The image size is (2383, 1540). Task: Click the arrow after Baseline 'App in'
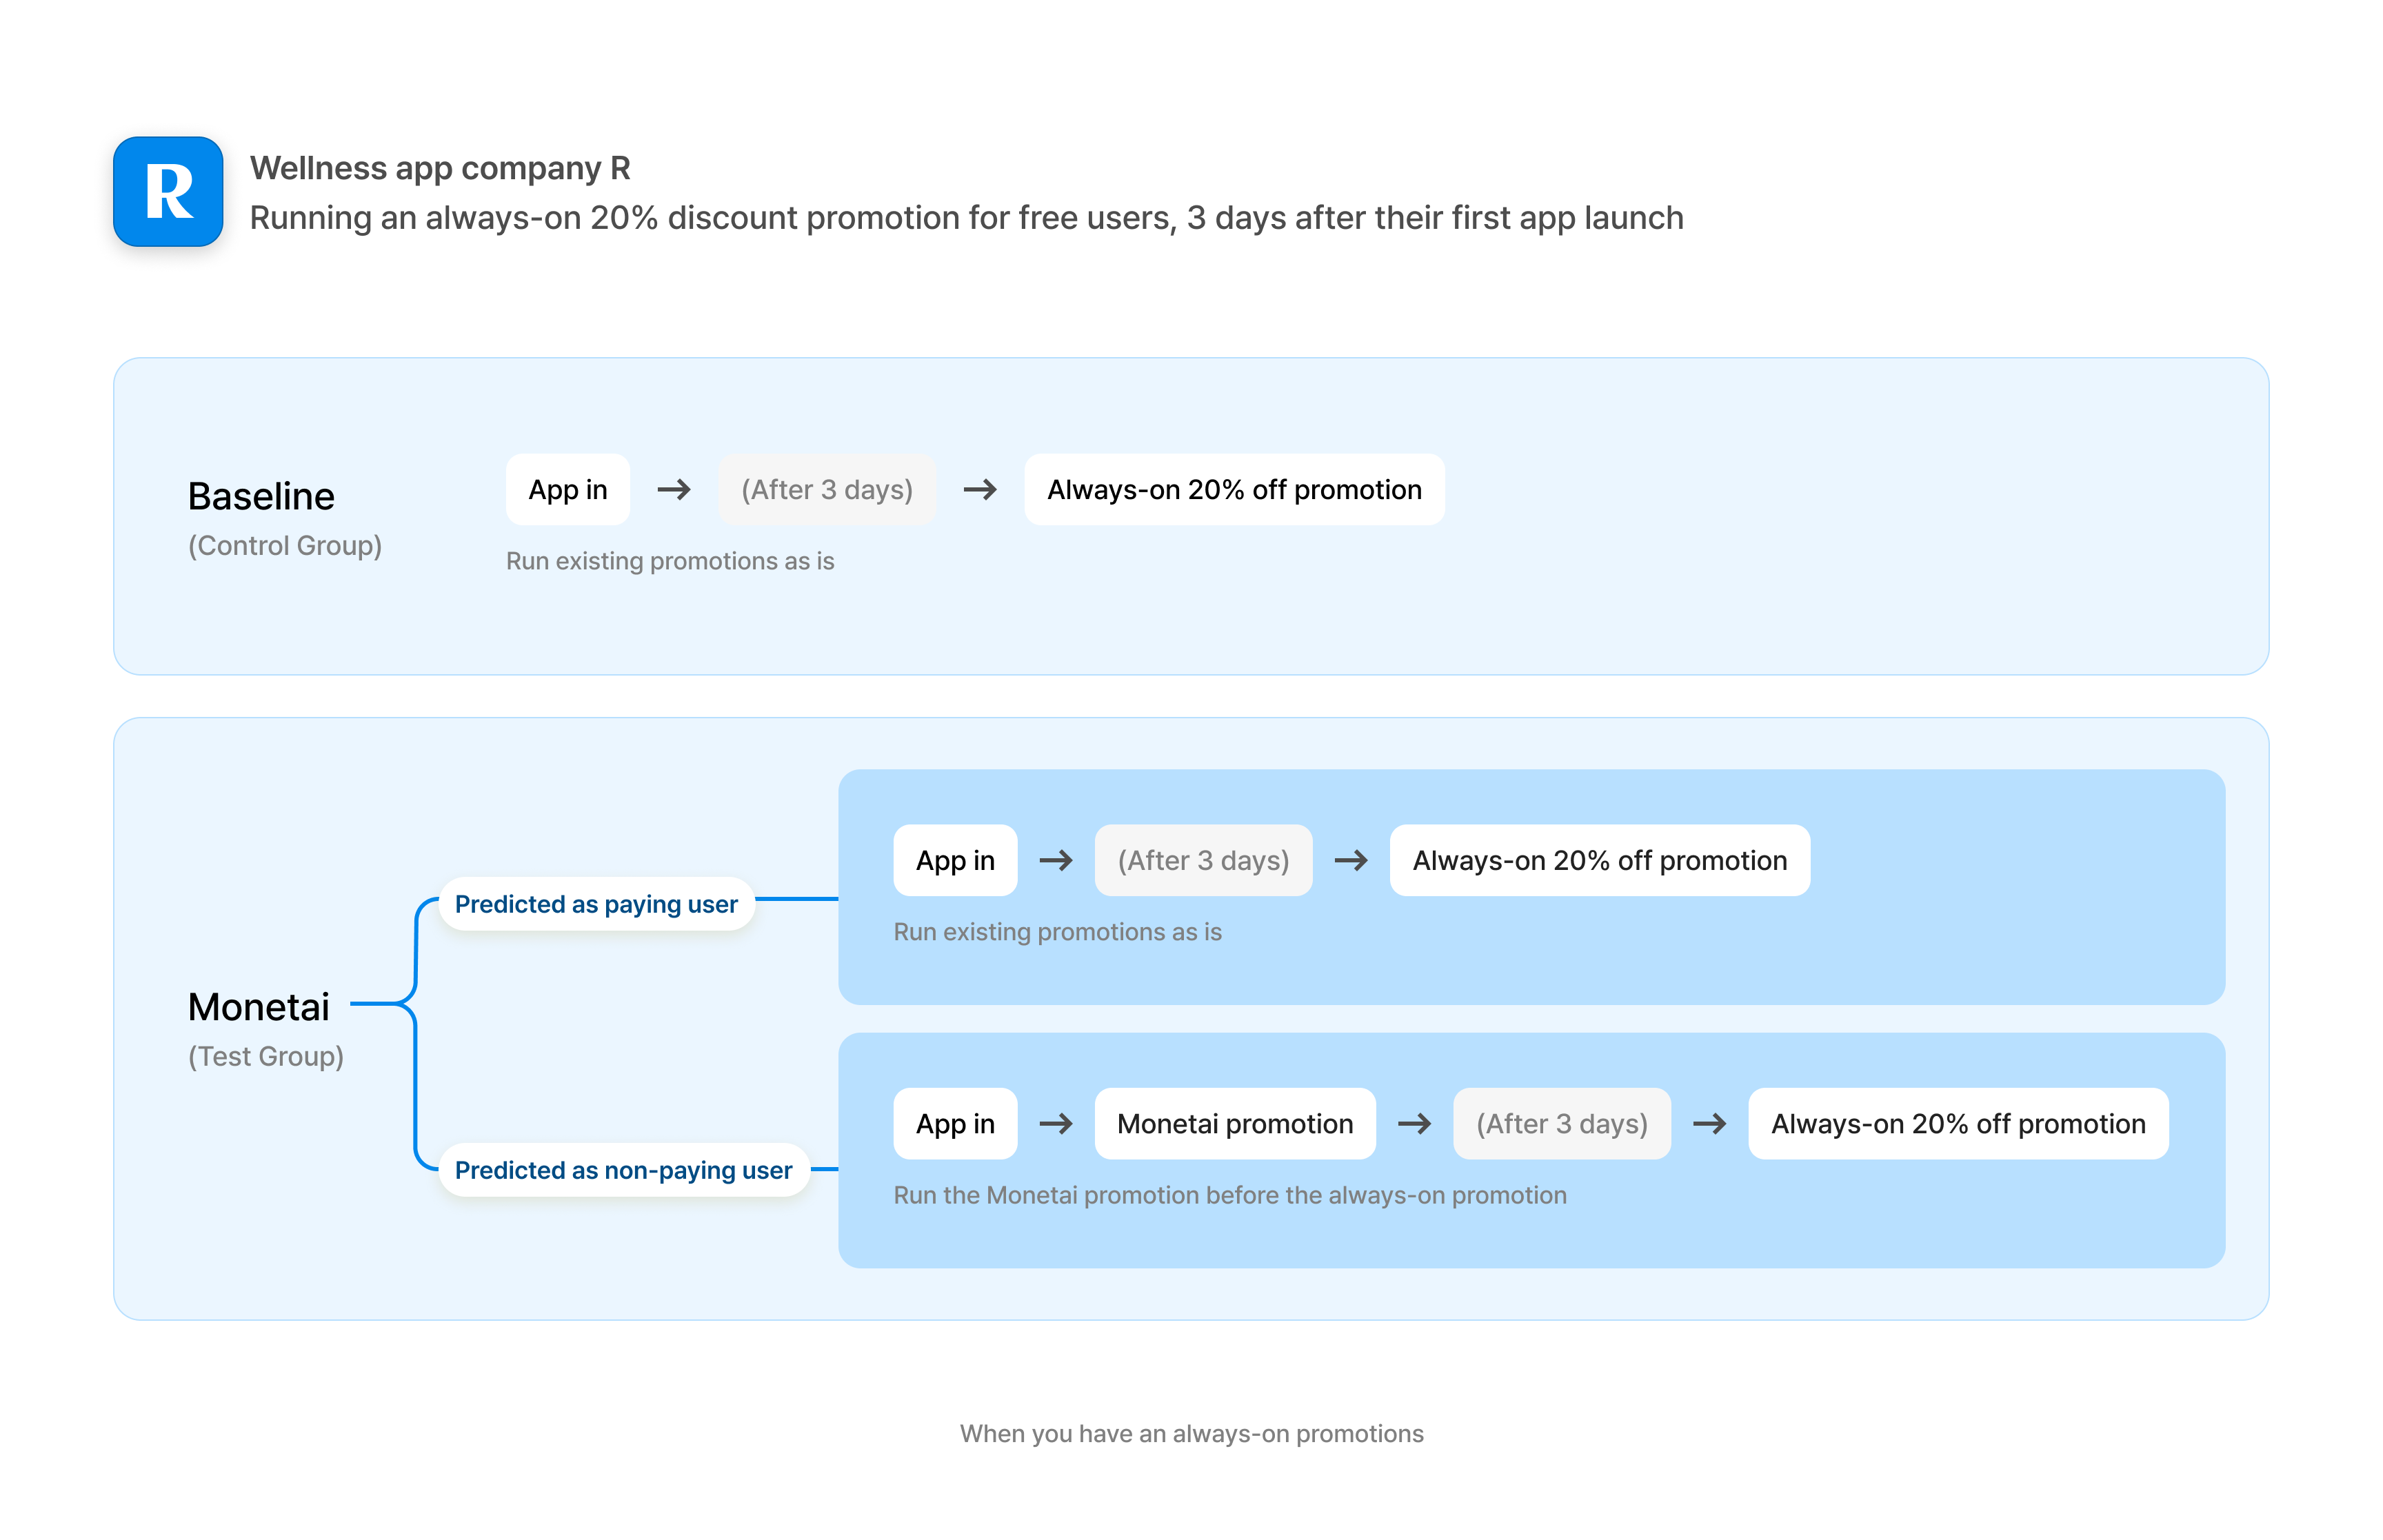coord(674,490)
